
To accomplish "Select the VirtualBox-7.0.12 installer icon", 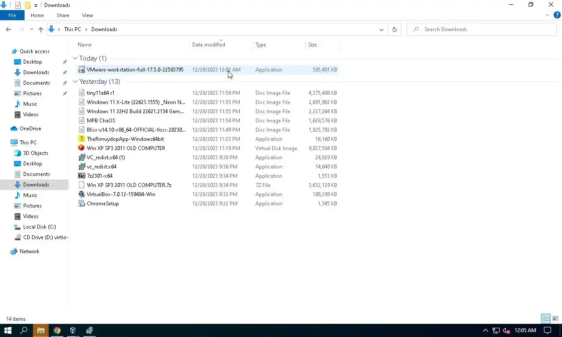I will pos(82,194).
